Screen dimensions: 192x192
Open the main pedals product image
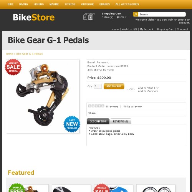pyautogui.click(x=43, y=96)
